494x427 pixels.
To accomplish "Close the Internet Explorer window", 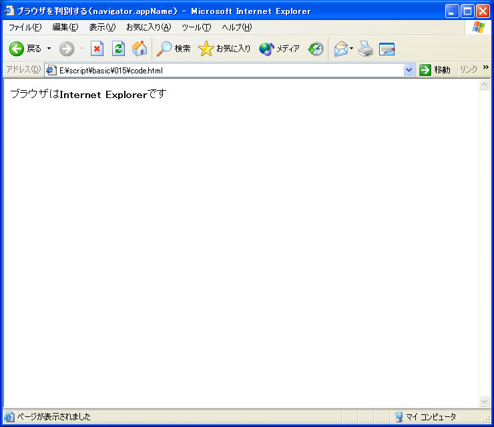I will tap(483, 11).
